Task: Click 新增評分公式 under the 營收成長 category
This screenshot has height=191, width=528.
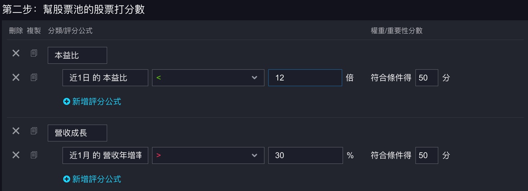Action: 92,179
